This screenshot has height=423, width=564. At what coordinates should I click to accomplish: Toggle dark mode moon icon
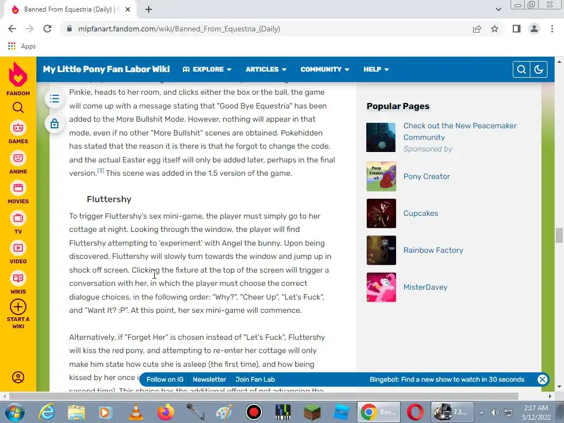click(x=539, y=69)
